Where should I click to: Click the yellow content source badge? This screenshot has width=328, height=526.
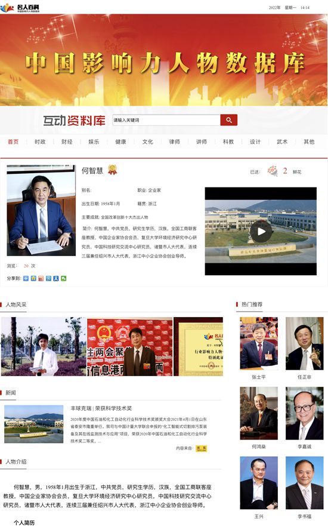coord(202,448)
